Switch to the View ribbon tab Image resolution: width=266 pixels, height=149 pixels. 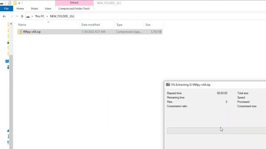pyautogui.click(x=48, y=8)
